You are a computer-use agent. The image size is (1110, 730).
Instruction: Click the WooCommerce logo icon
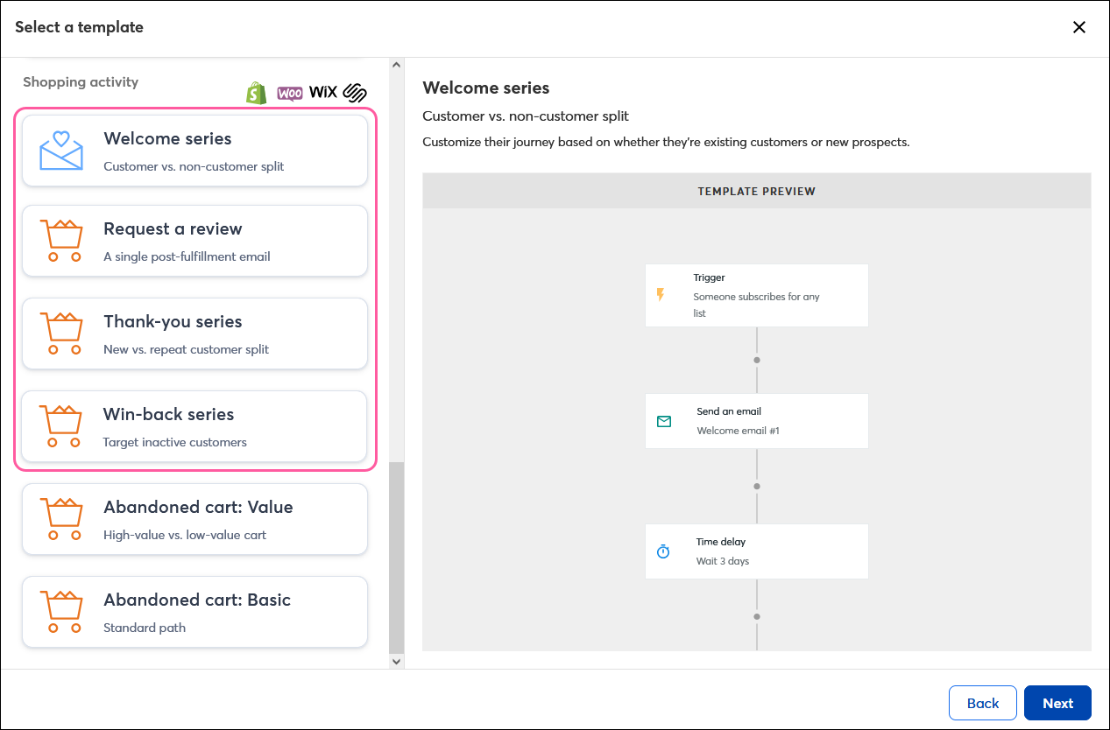click(x=290, y=93)
